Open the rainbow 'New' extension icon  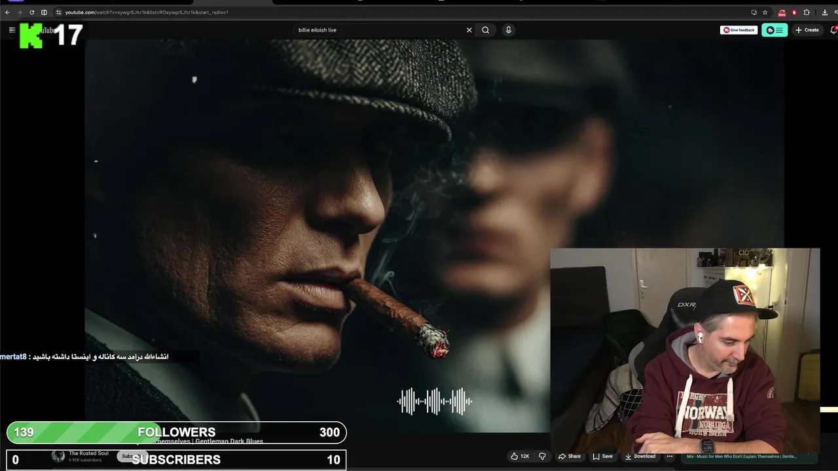point(782,12)
